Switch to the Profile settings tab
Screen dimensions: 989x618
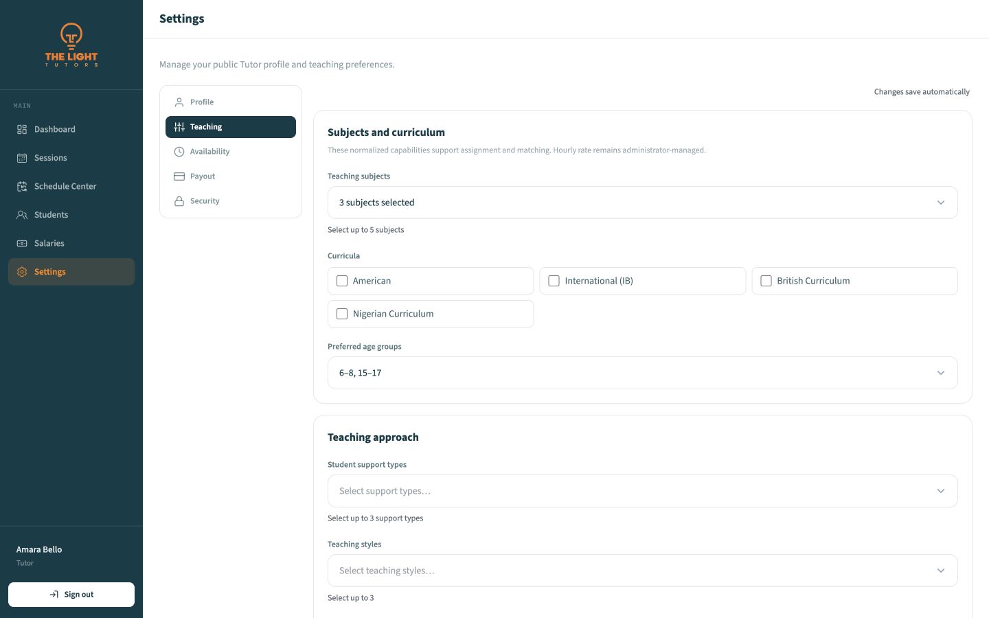coord(231,102)
